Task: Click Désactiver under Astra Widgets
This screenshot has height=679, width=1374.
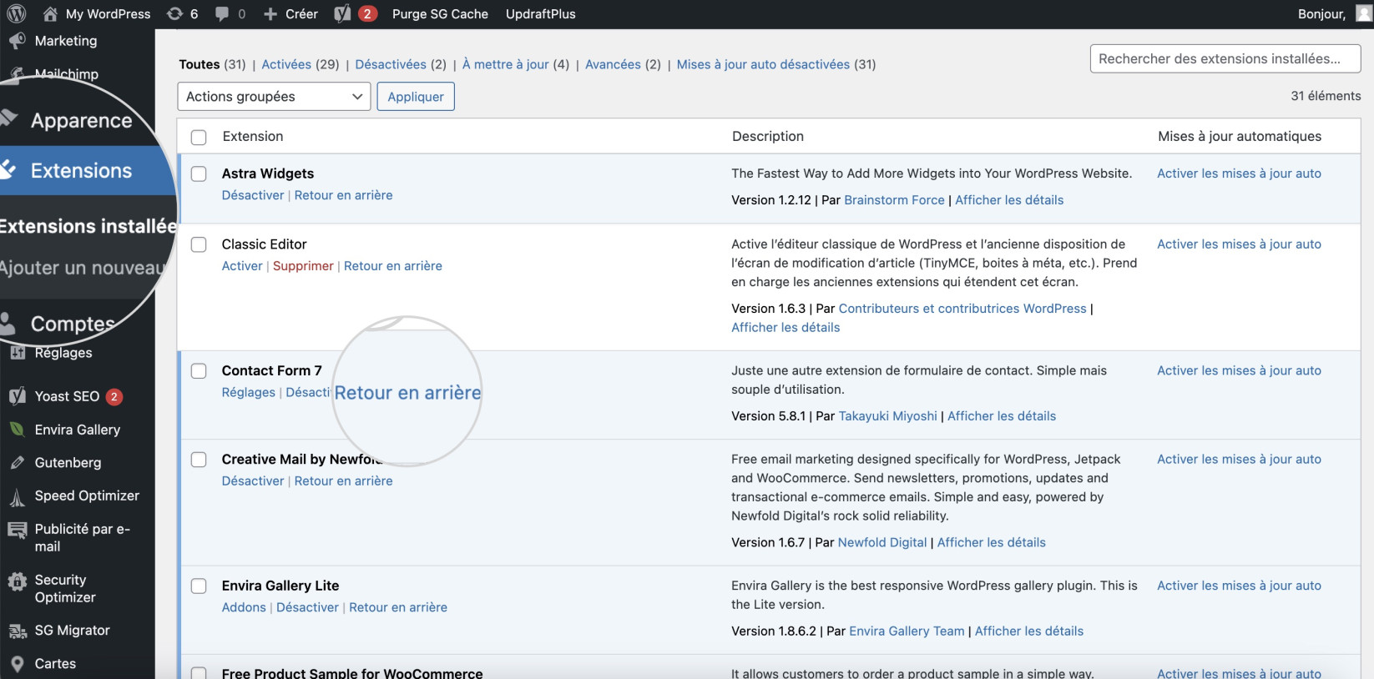Action: 253,195
